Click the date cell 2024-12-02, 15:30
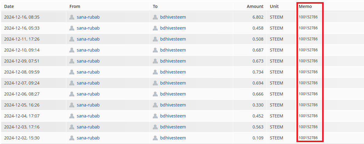364x144 pixels. tap(22, 138)
